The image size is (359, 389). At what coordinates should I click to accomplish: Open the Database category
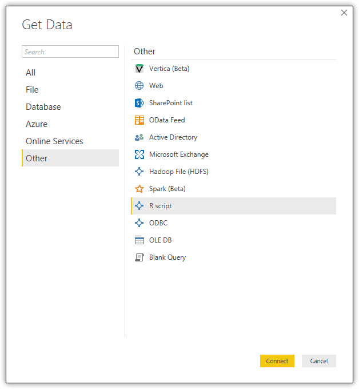click(x=70, y=106)
